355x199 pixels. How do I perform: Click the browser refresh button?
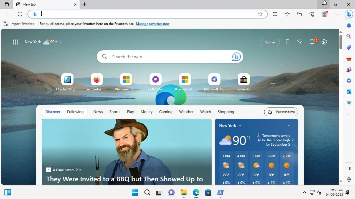(x=20, y=14)
